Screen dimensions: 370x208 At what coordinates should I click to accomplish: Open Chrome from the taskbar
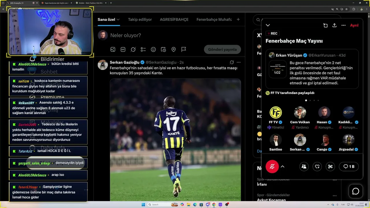tap(214, 205)
